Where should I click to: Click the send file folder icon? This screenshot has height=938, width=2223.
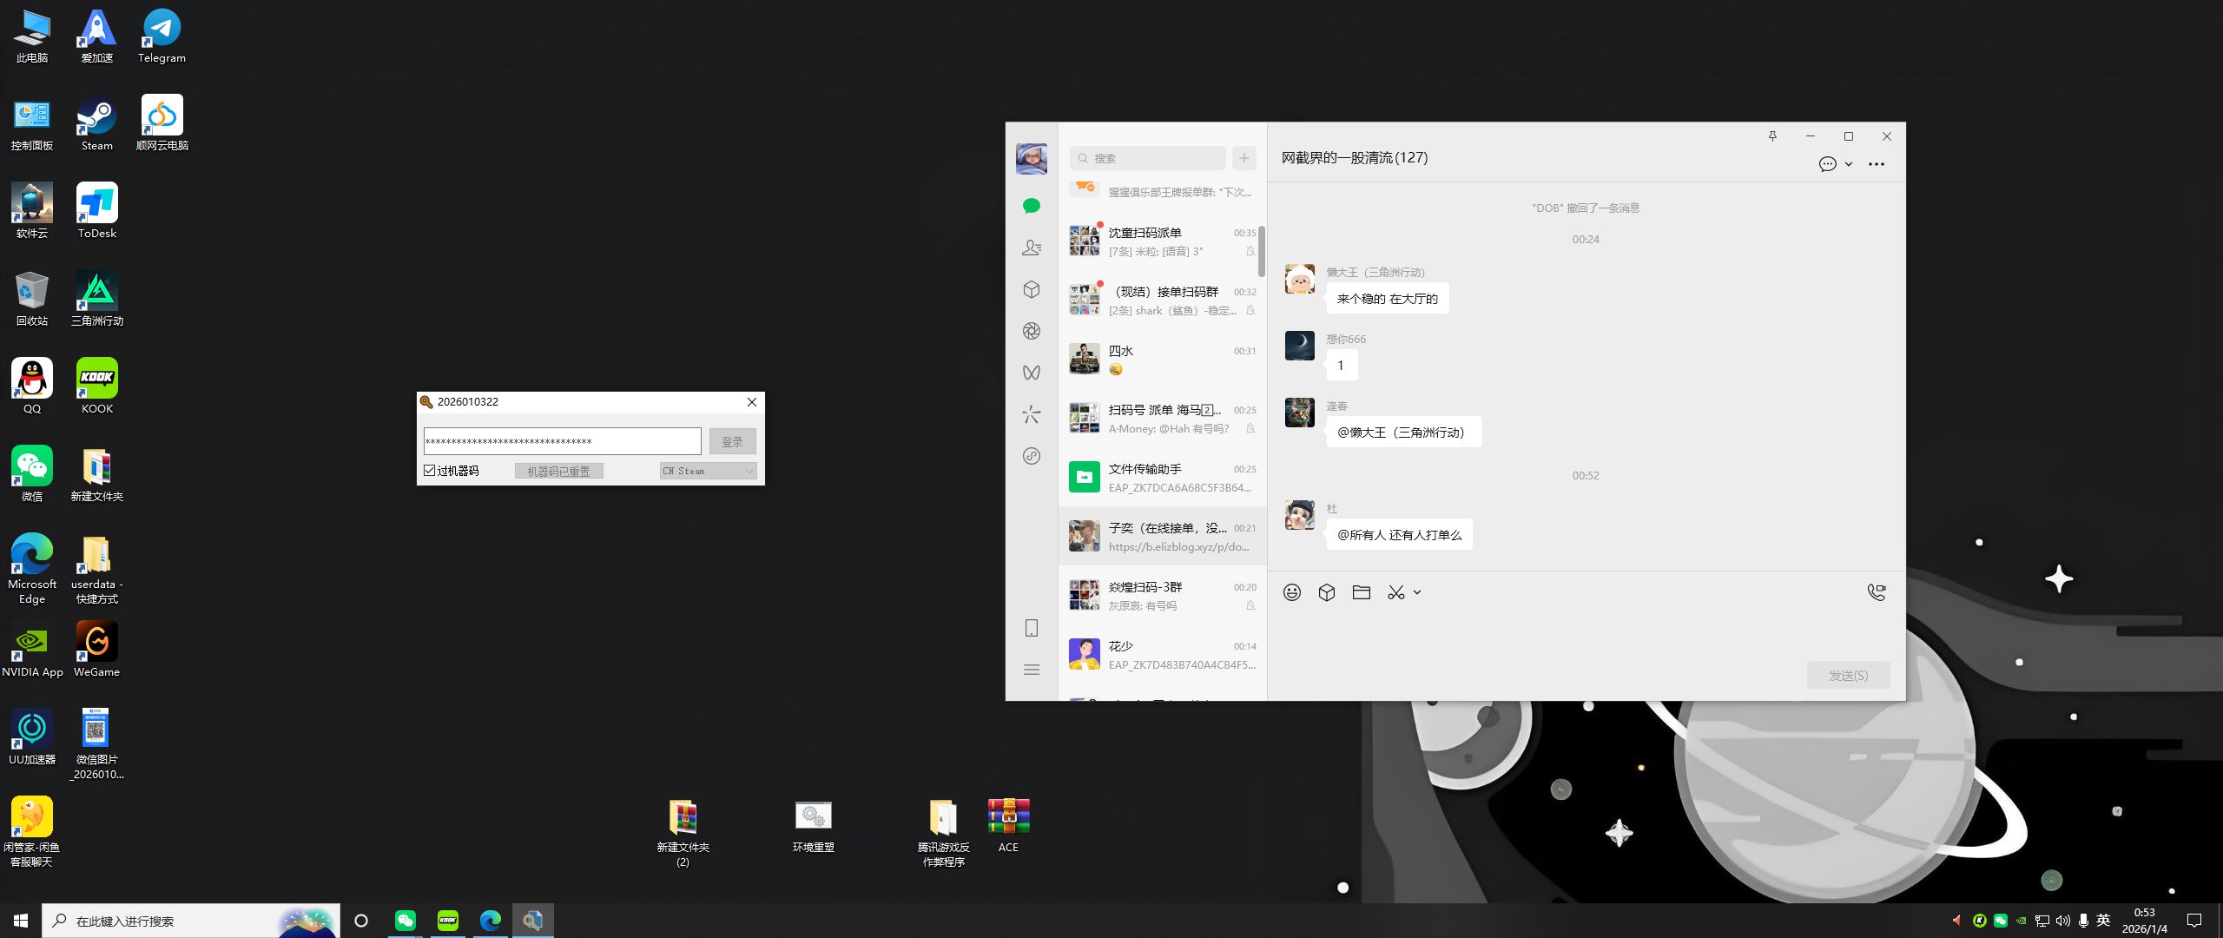tap(1361, 592)
